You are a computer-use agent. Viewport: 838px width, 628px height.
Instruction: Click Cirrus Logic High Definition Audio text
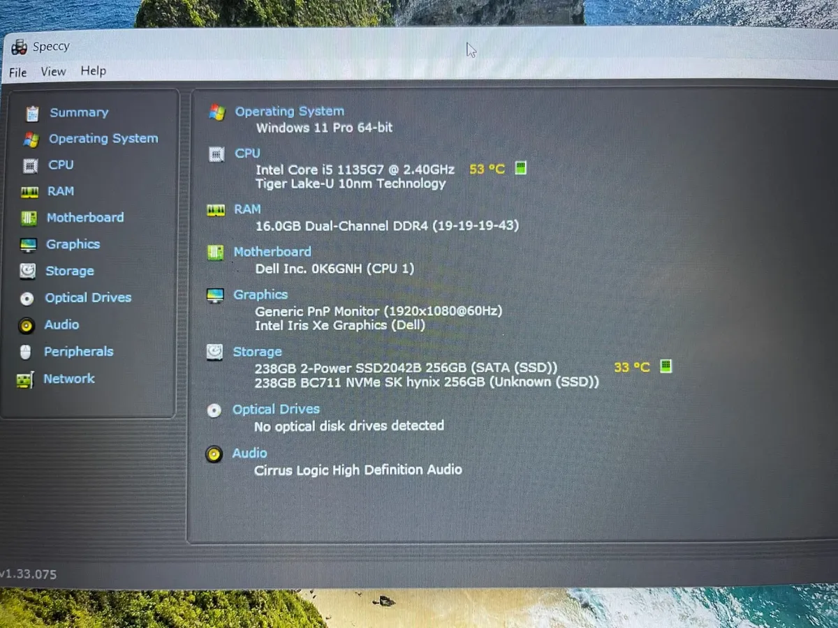click(x=358, y=470)
